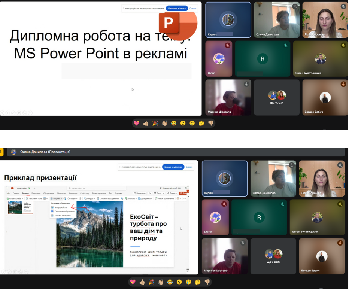Send laughing face reaction in top screenshot

coord(174,123)
